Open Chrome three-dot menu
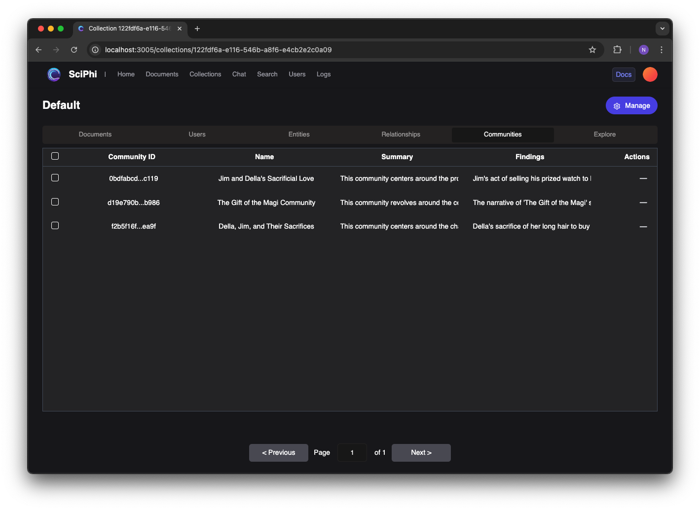Viewport: 700px width, 510px height. [x=662, y=50]
